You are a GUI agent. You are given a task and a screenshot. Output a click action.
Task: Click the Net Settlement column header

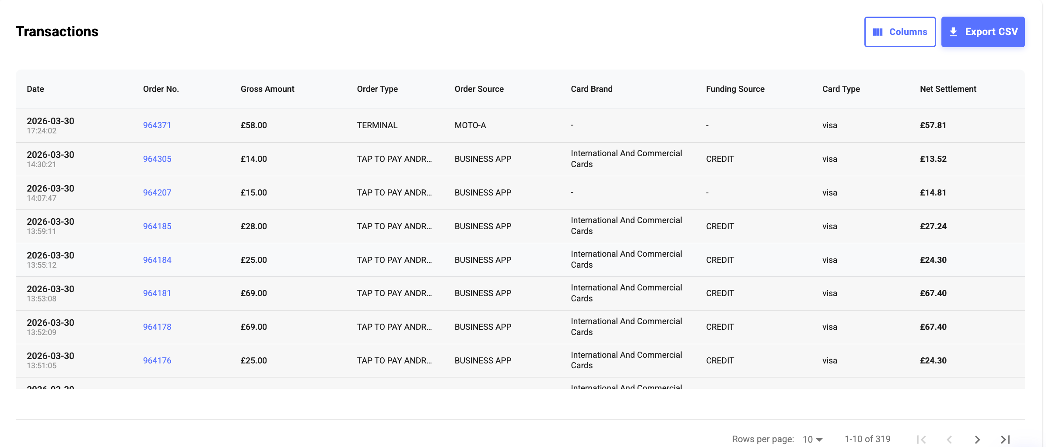[948, 89]
